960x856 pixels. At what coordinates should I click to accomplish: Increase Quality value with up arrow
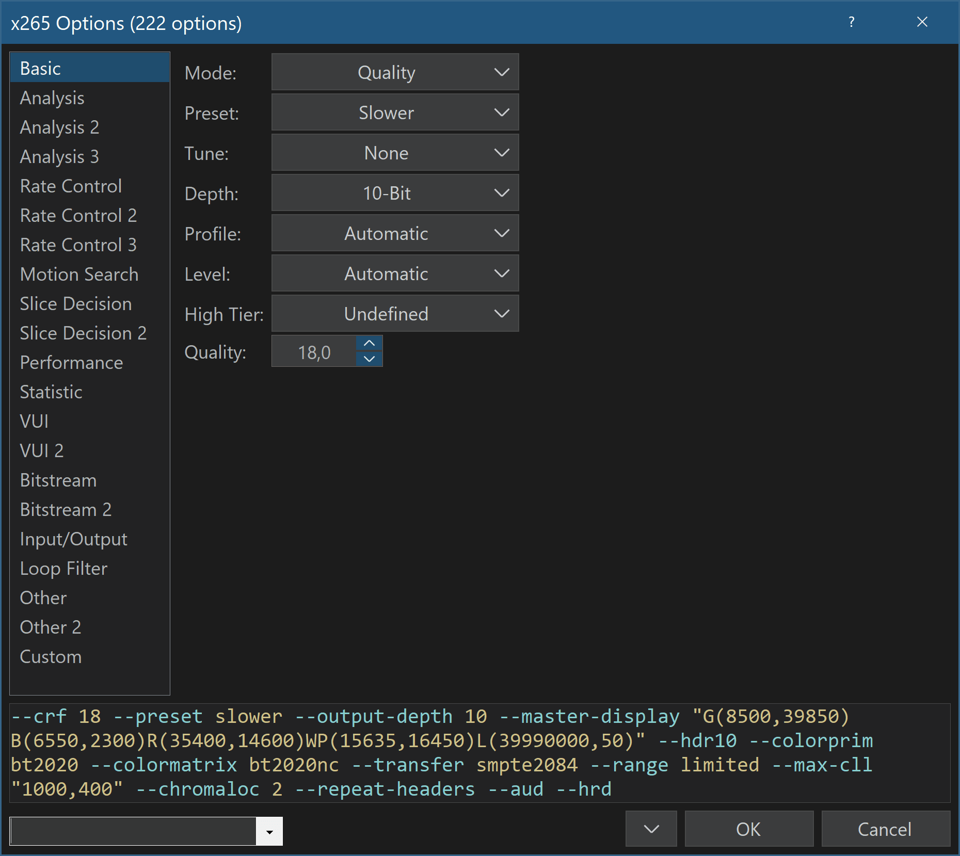pyautogui.click(x=369, y=343)
